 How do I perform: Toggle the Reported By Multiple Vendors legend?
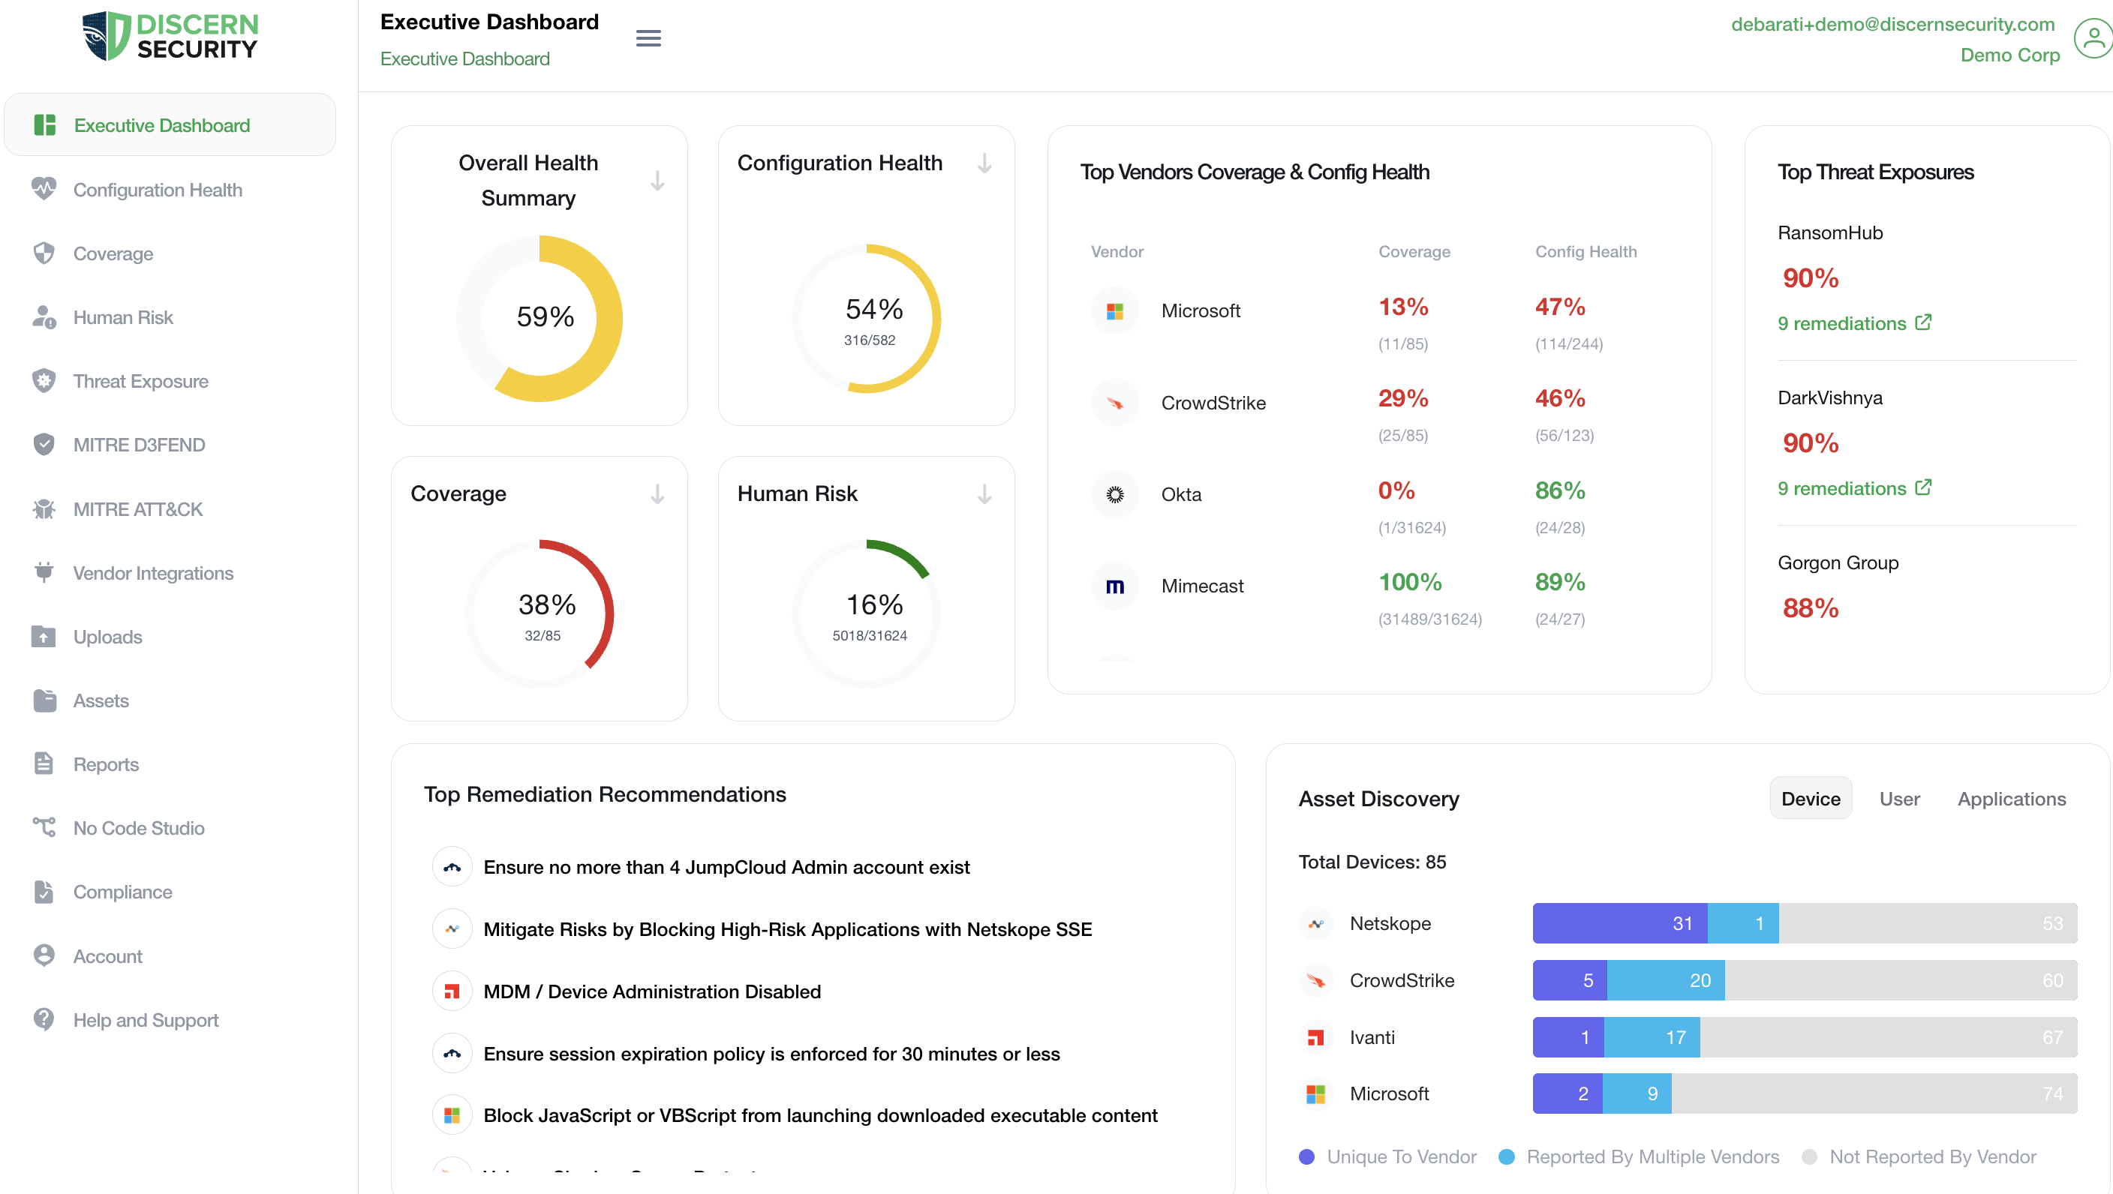pos(1639,1156)
